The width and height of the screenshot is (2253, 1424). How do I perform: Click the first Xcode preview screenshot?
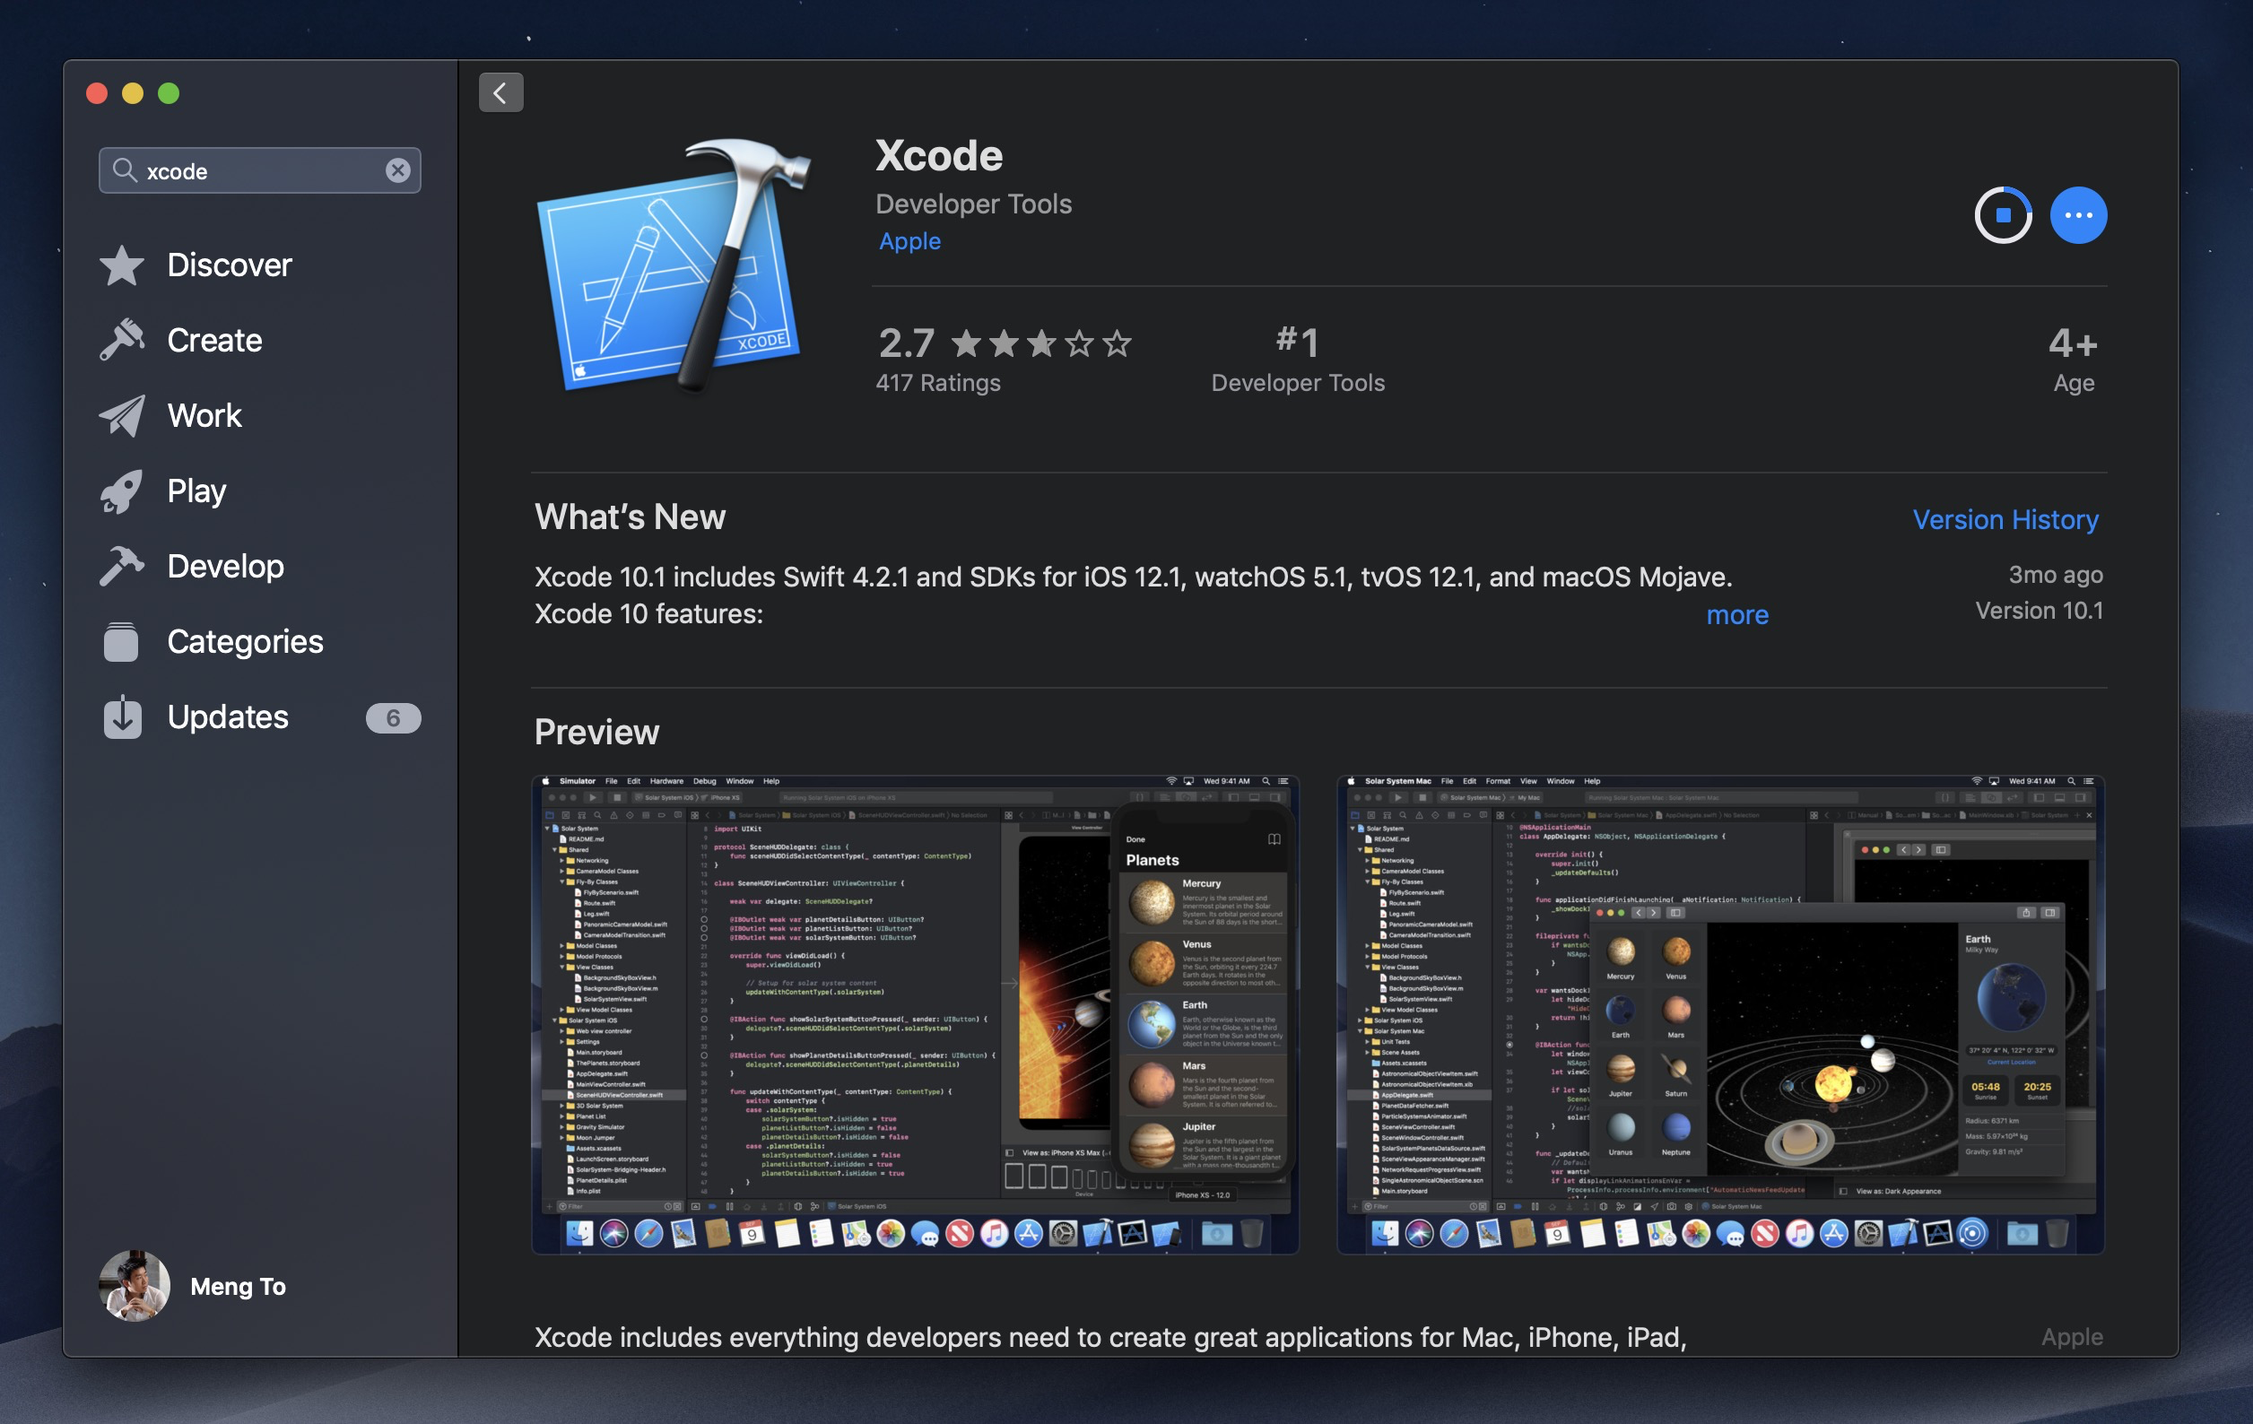click(x=914, y=1009)
